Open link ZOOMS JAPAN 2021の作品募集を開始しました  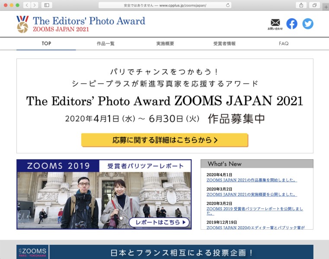click(252, 180)
